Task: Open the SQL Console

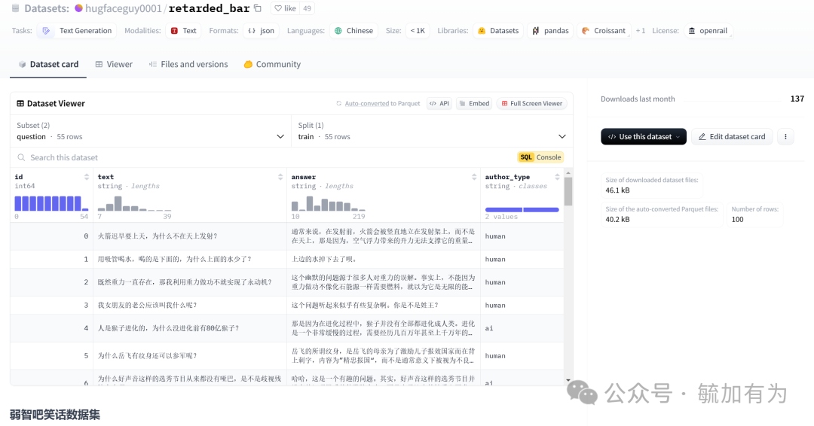Action: click(540, 157)
